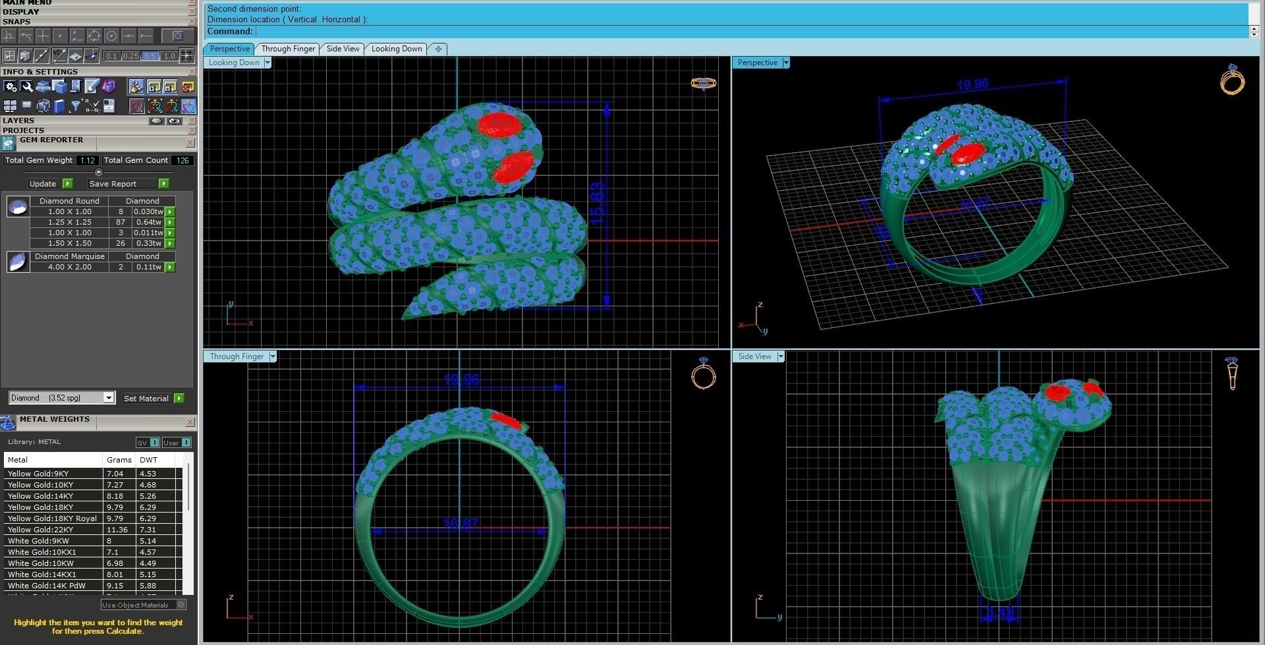
Task: Click the green arrow for 1.50 X 1.50 row
Action: (170, 244)
